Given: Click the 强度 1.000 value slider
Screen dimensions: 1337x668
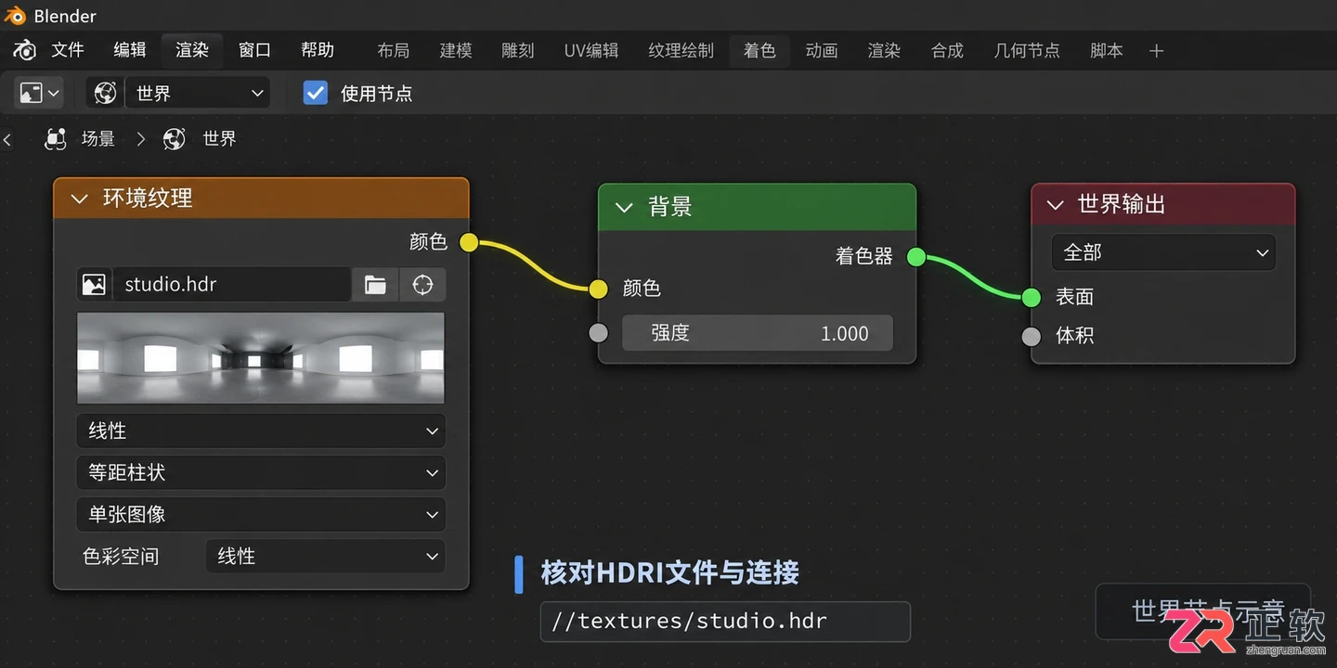Looking at the screenshot, I should pyautogui.click(x=758, y=333).
